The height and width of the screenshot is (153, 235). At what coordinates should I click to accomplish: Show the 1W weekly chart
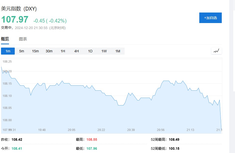(104, 51)
